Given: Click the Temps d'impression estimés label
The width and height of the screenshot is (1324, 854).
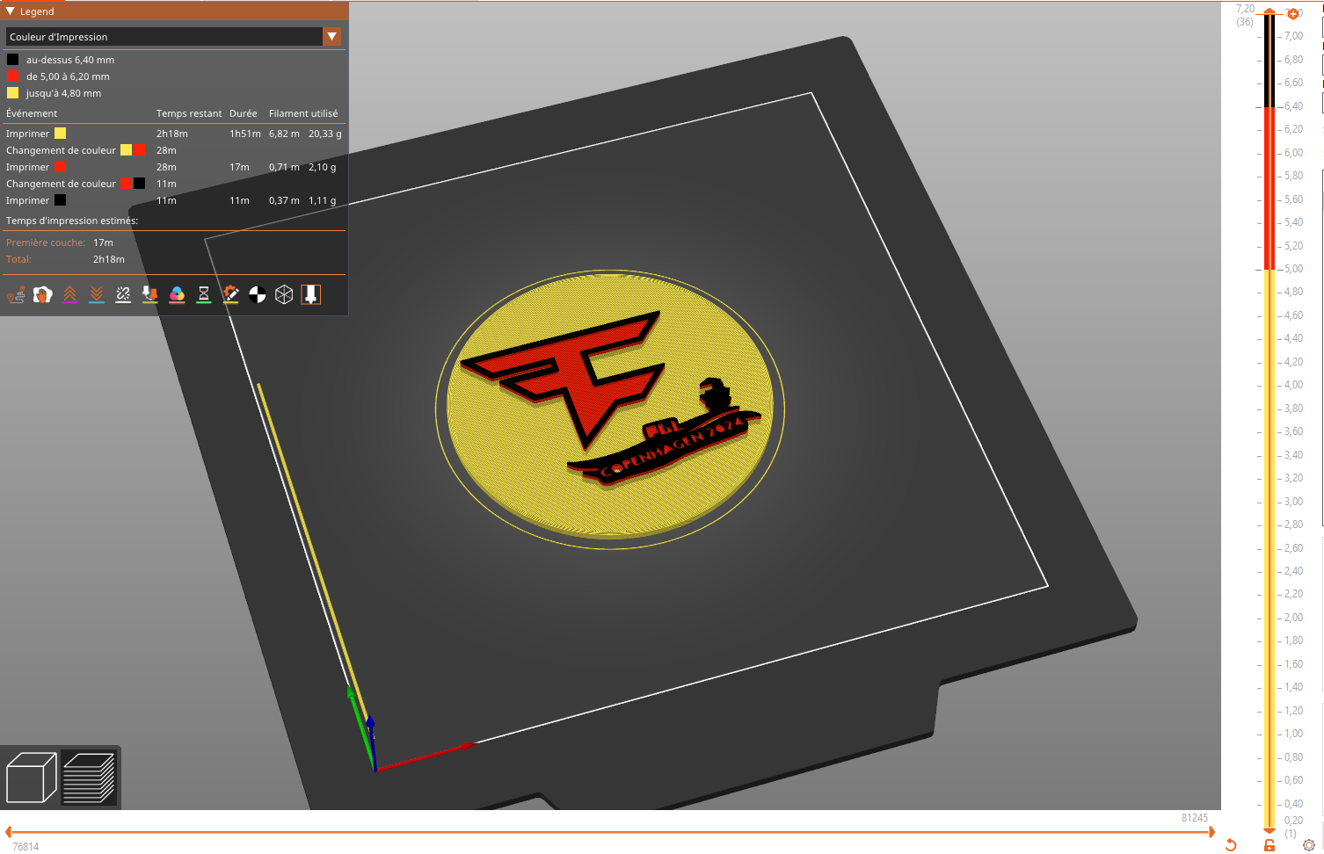Looking at the screenshot, I should coord(72,221).
